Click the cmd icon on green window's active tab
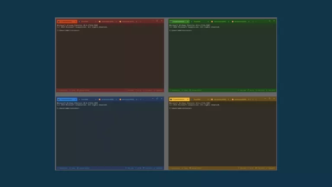 (x=171, y=22)
